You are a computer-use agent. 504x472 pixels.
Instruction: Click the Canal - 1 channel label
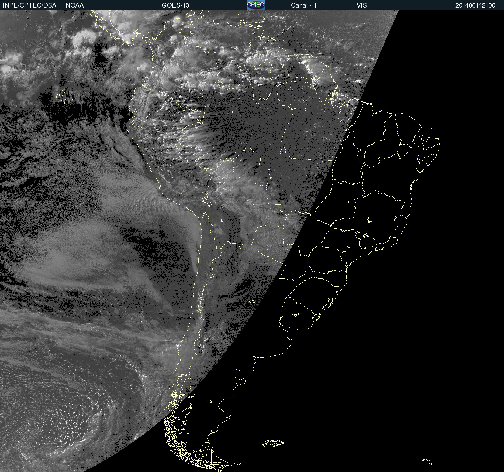tap(304, 5)
